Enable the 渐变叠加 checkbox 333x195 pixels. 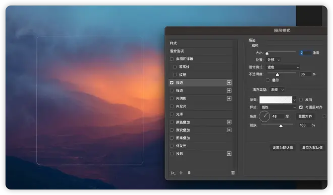click(x=172, y=130)
